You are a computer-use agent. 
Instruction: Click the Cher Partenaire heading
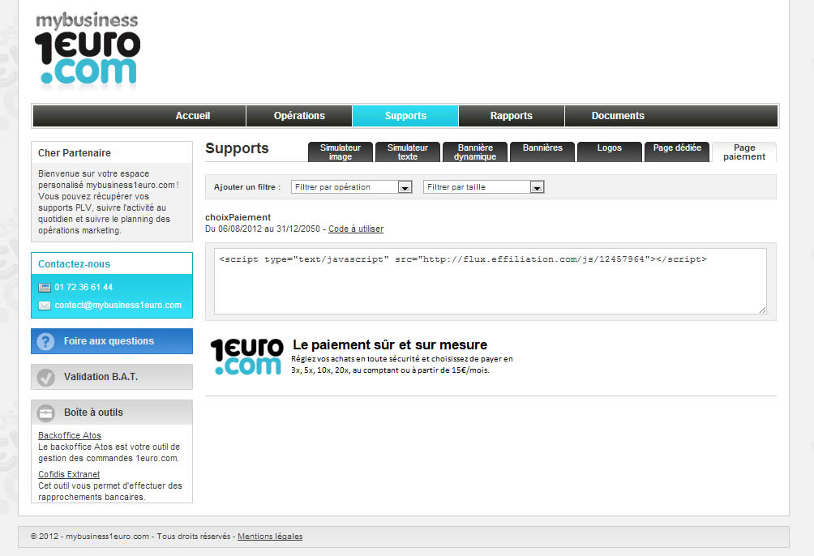click(75, 153)
